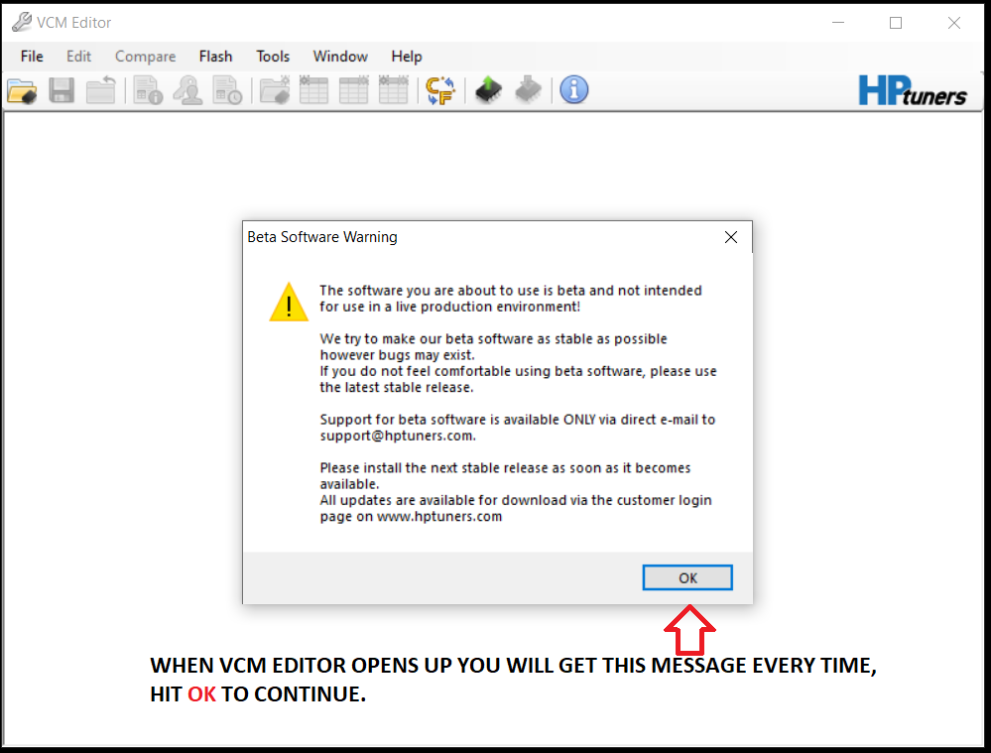The width and height of the screenshot is (991, 753).
Task: Click the HP Tuners logo
Action: pos(912,91)
